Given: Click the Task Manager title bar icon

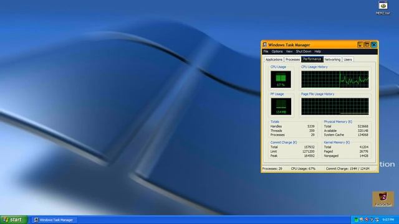Looking at the screenshot, I should [x=264, y=45].
